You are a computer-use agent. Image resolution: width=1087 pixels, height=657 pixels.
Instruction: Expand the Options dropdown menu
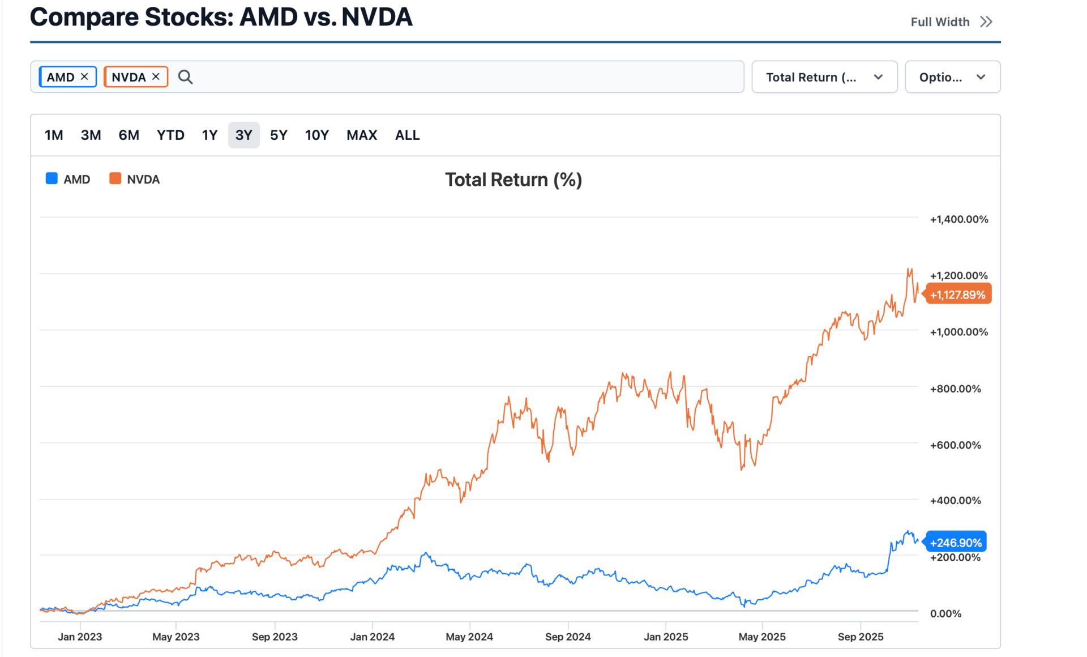pos(952,77)
